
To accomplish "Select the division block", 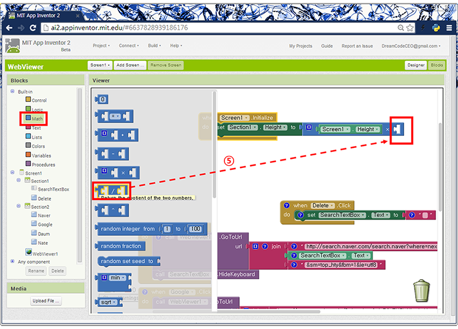I will pos(112,191).
